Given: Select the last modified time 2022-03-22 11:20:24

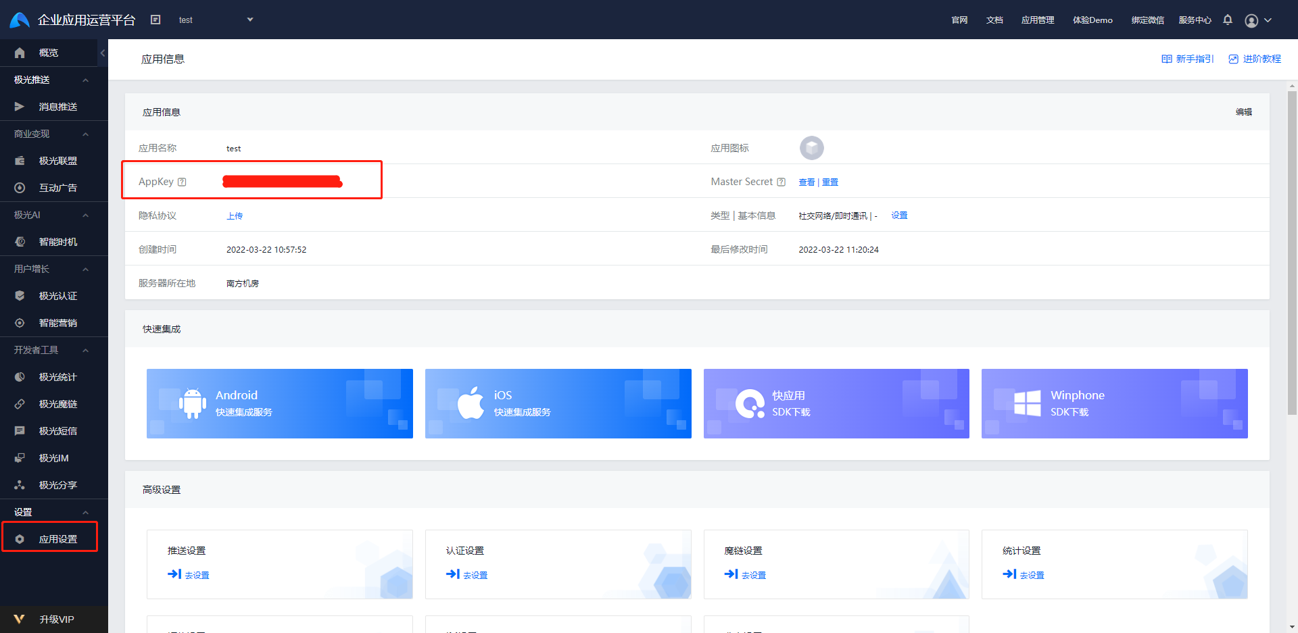Looking at the screenshot, I should [x=839, y=250].
